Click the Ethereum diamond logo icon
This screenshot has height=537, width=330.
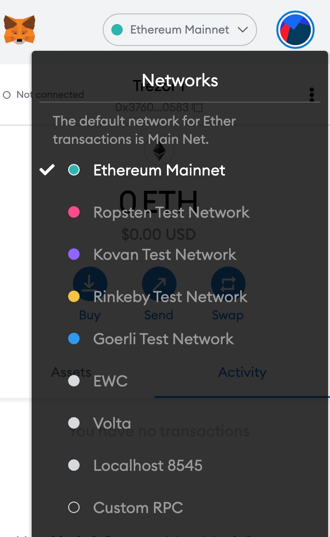click(159, 152)
